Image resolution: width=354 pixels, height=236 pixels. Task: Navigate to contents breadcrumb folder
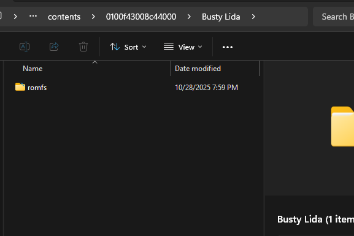click(x=64, y=17)
